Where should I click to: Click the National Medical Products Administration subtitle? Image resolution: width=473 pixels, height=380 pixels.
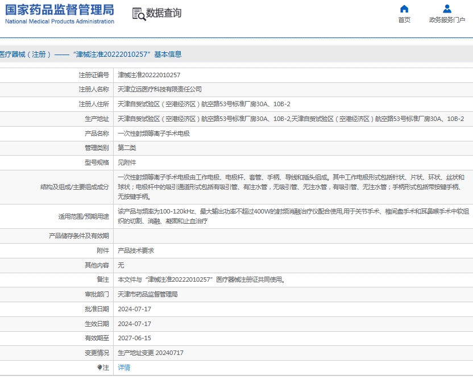coord(60,22)
